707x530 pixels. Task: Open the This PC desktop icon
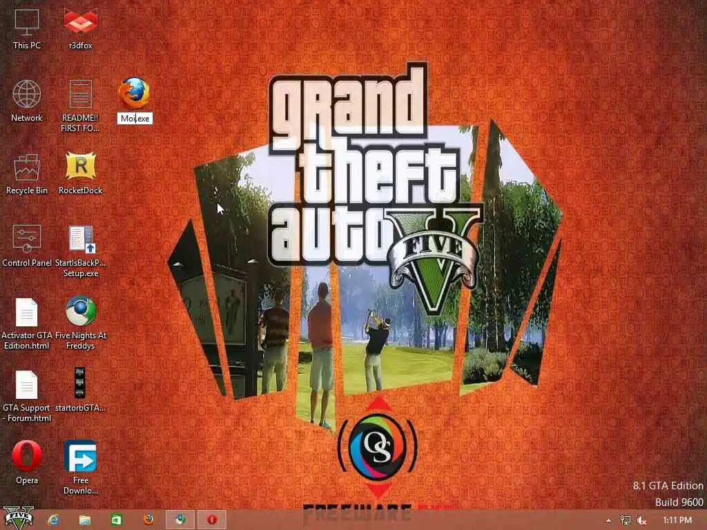coord(27,29)
